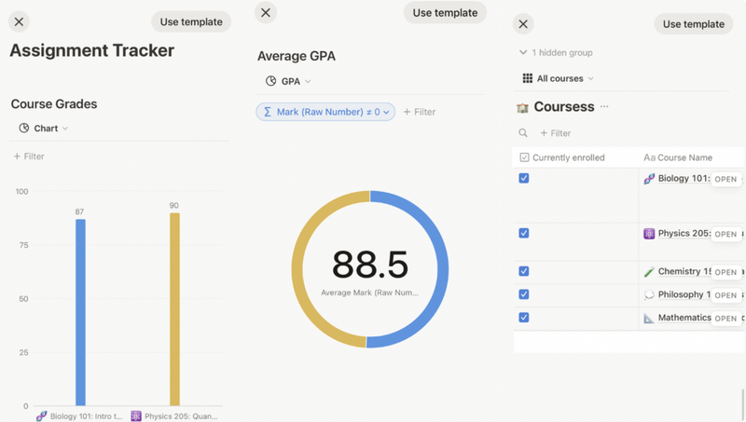Add a filter under Course Grades chart
The height and width of the screenshot is (422, 746).
(x=29, y=157)
